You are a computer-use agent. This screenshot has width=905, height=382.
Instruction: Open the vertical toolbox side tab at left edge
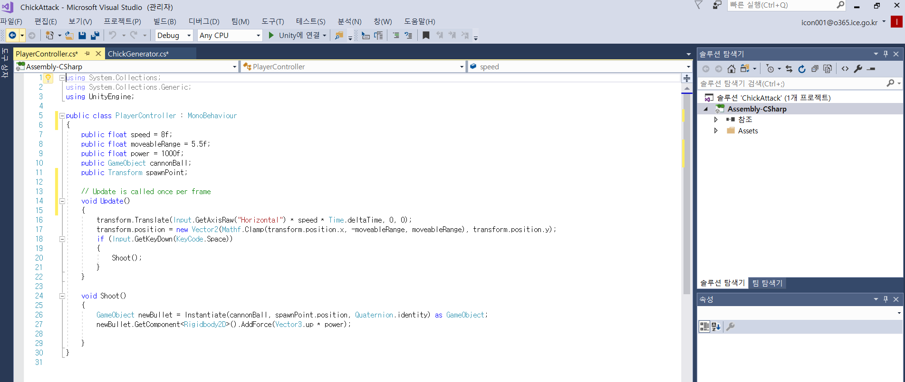5,62
